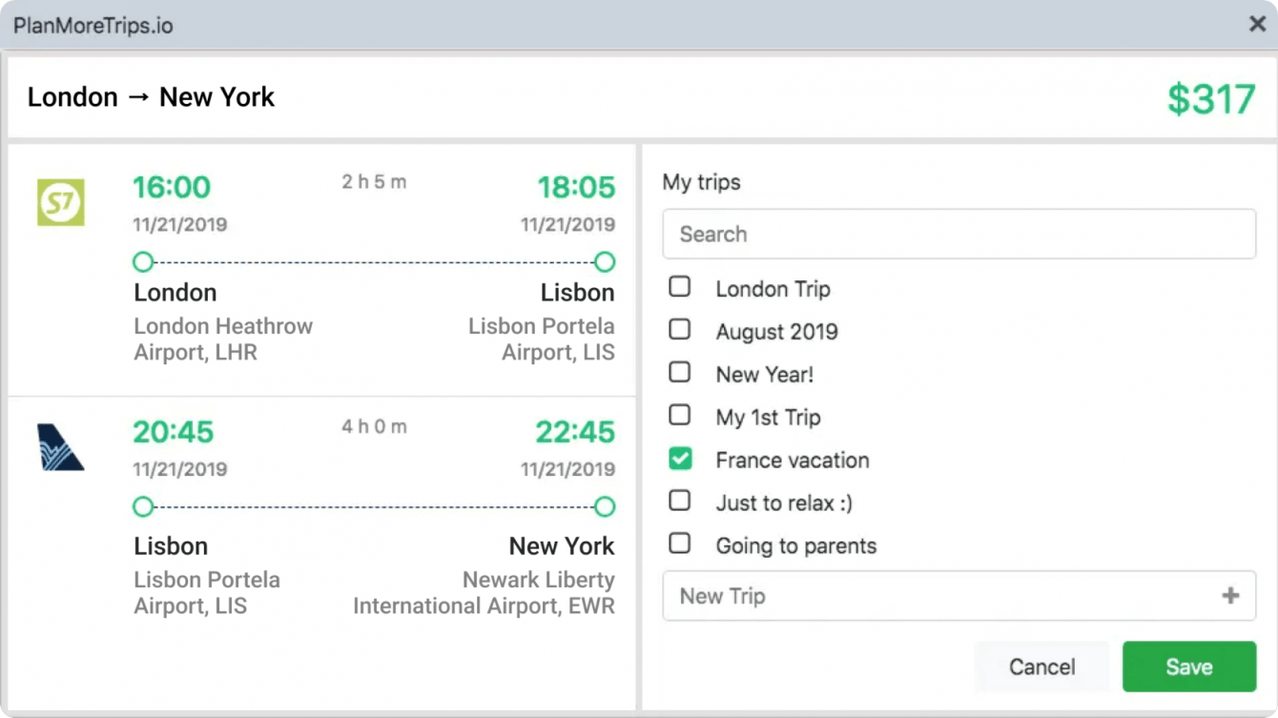The image size is (1278, 718).
Task: Tick the Going to parents checkbox
Action: click(680, 544)
